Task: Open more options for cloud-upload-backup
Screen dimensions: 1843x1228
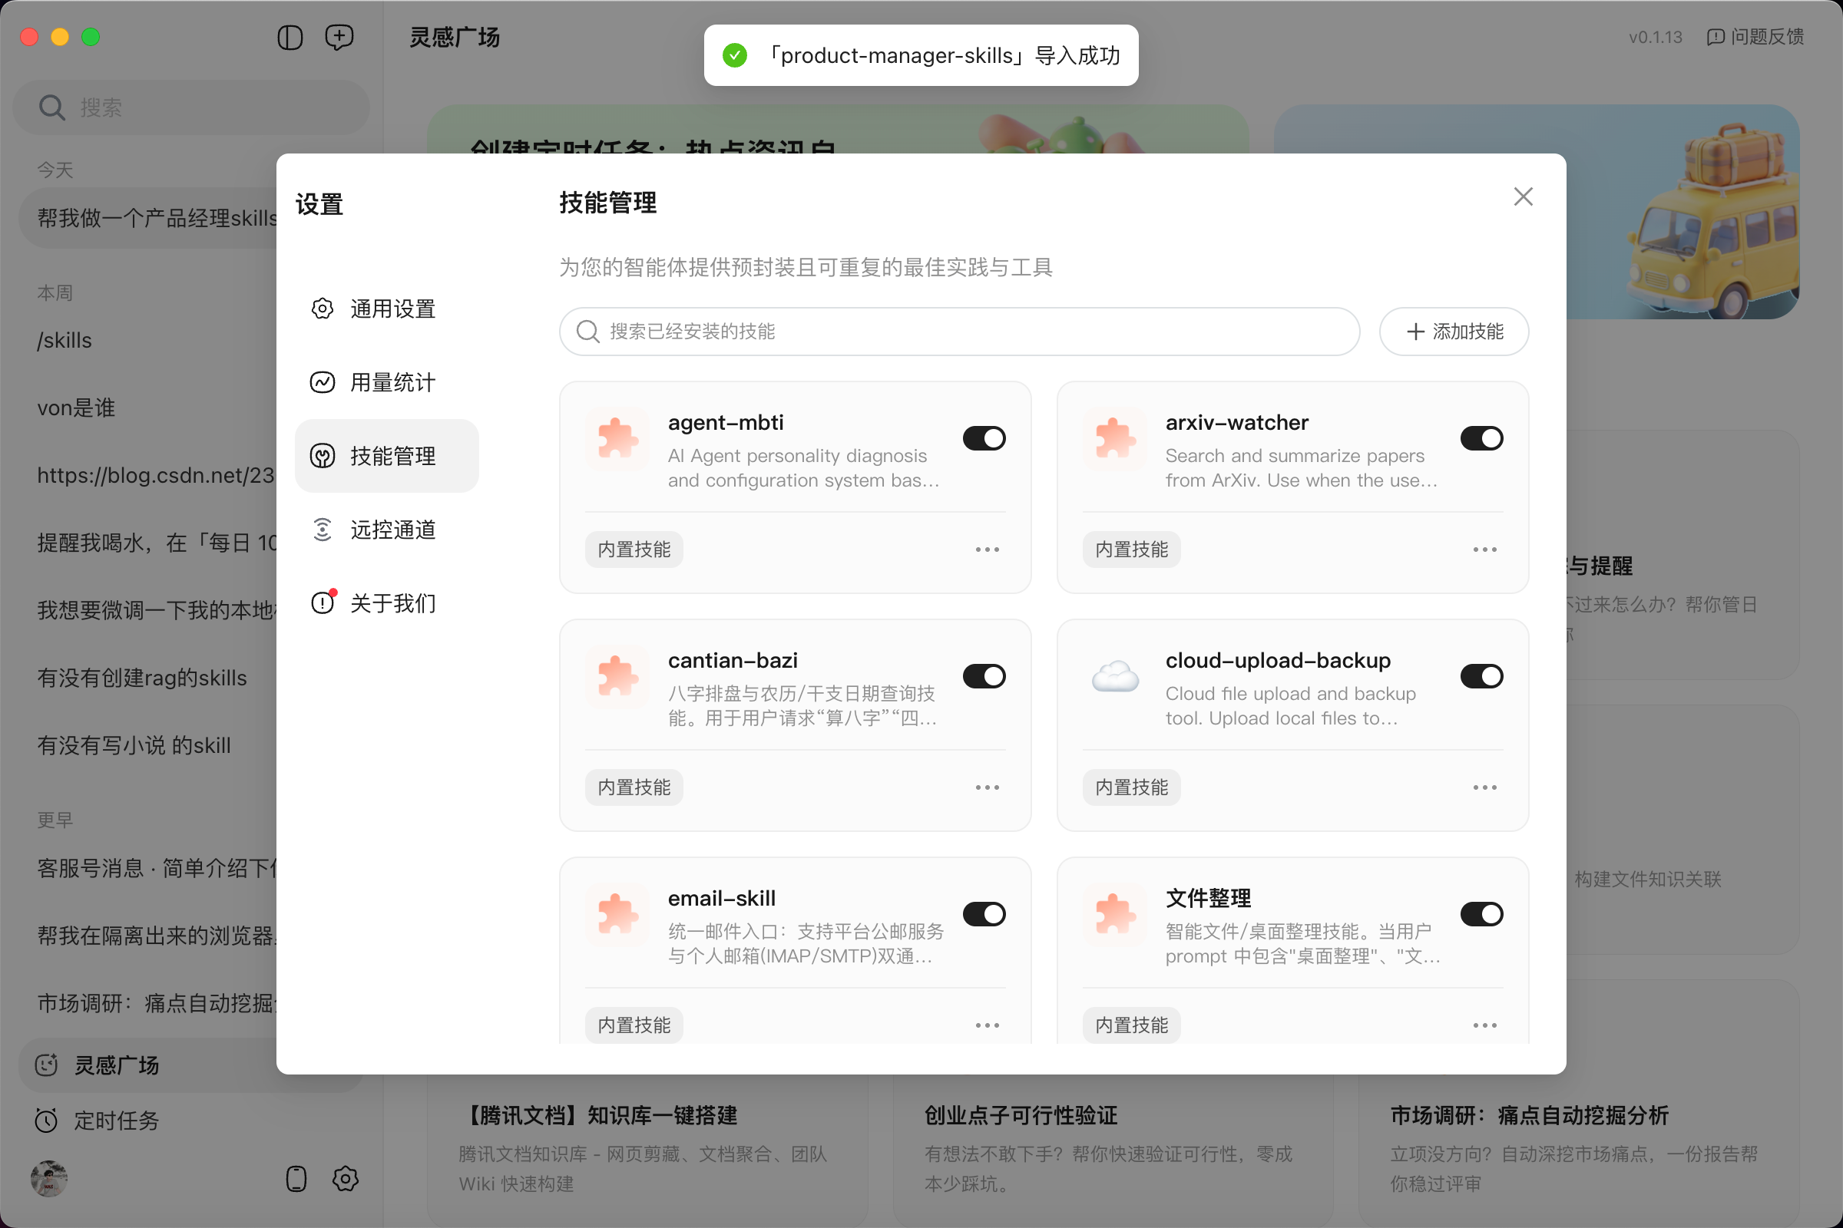Action: pos(1484,787)
